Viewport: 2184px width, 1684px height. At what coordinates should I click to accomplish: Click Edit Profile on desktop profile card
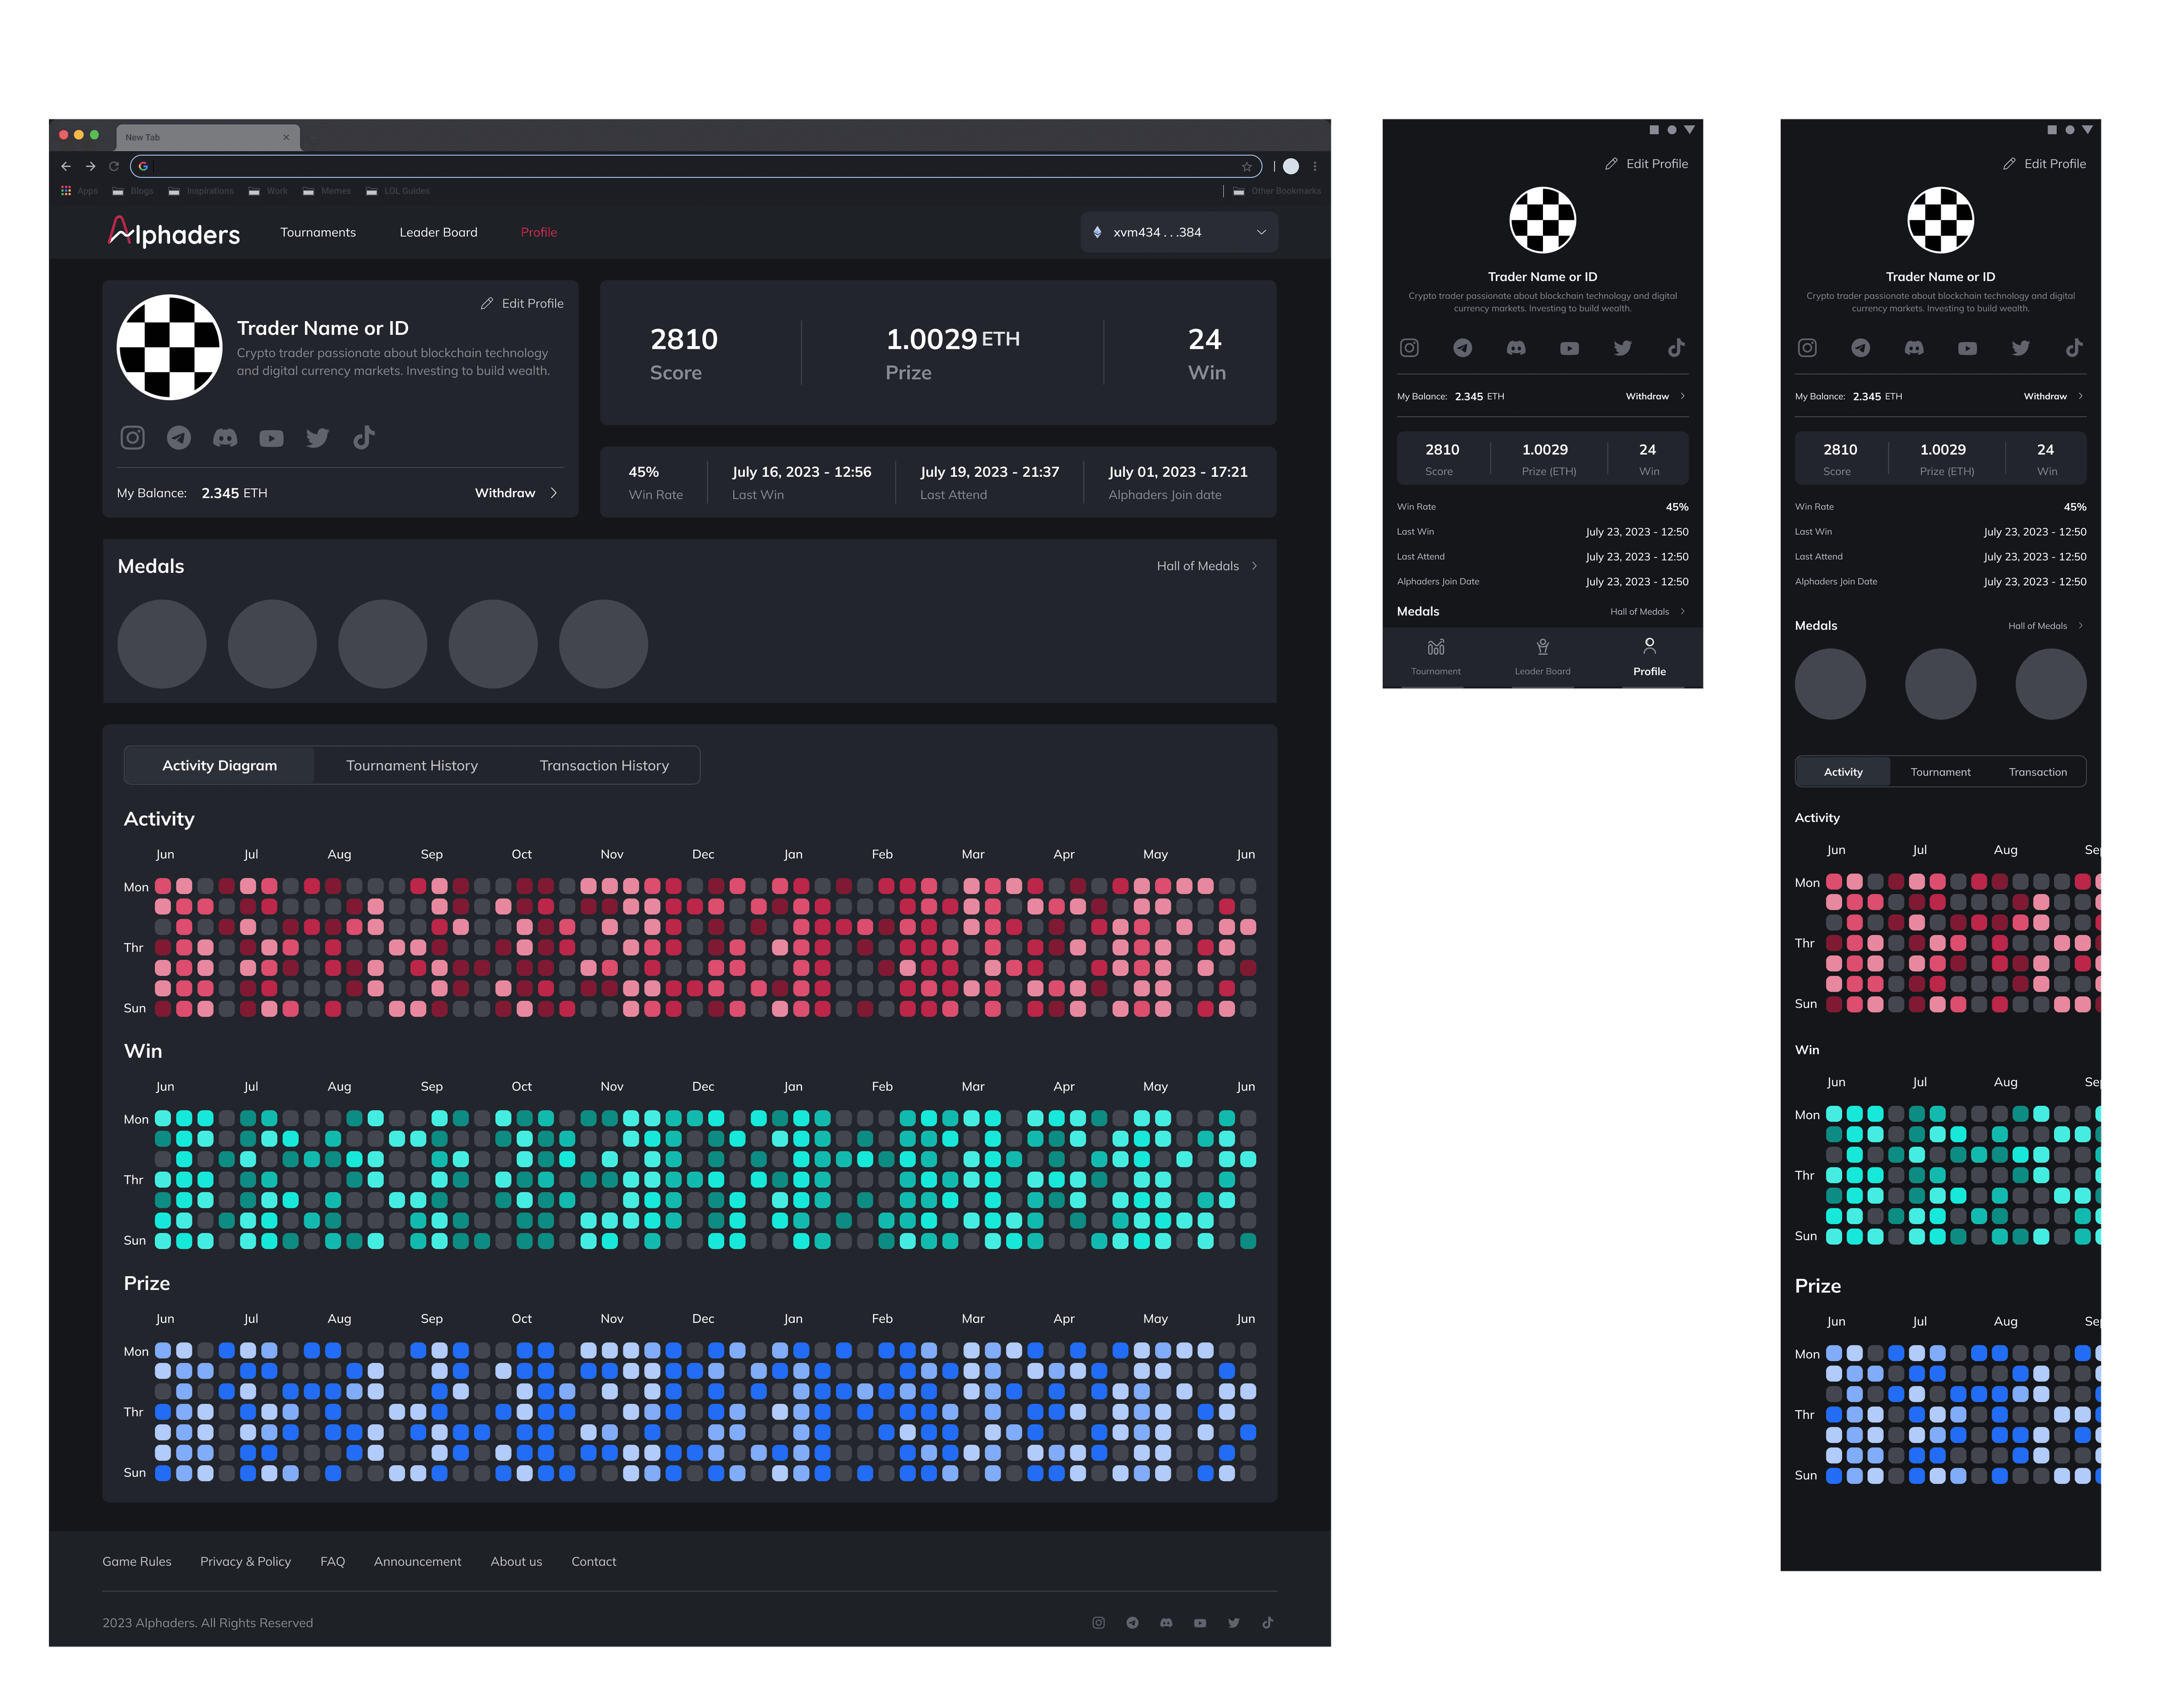coord(522,303)
